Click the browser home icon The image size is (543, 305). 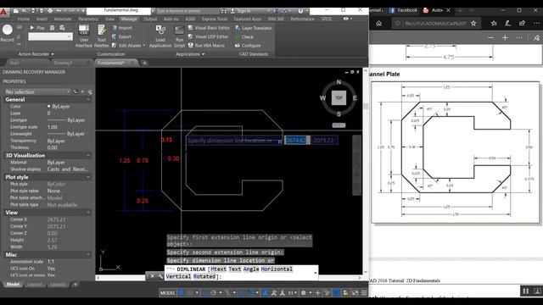coord(379,24)
